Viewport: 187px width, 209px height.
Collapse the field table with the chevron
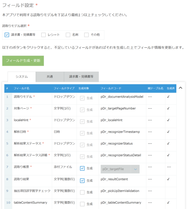[180, 88]
